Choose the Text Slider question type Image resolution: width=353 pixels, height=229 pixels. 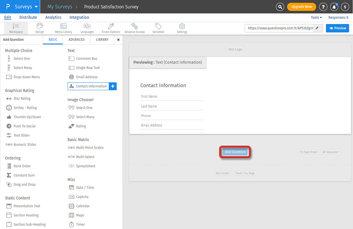[22, 136]
